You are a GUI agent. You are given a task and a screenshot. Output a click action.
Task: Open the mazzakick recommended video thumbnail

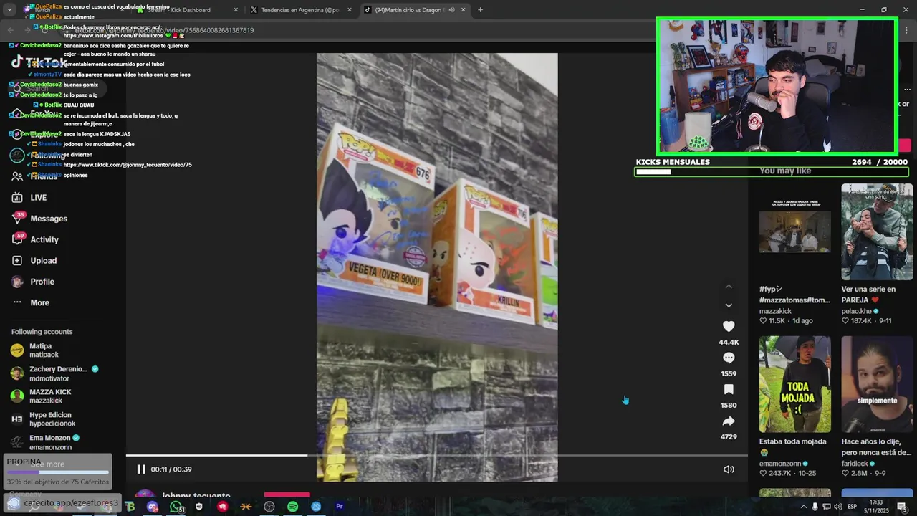(x=795, y=231)
